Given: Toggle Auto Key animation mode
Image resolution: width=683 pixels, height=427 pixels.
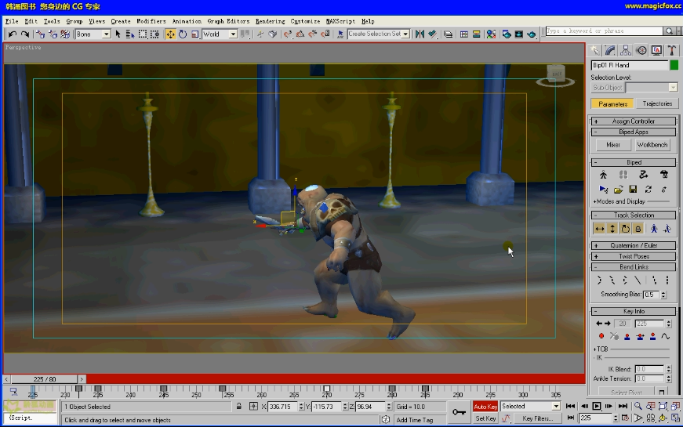Looking at the screenshot, I should (x=485, y=407).
